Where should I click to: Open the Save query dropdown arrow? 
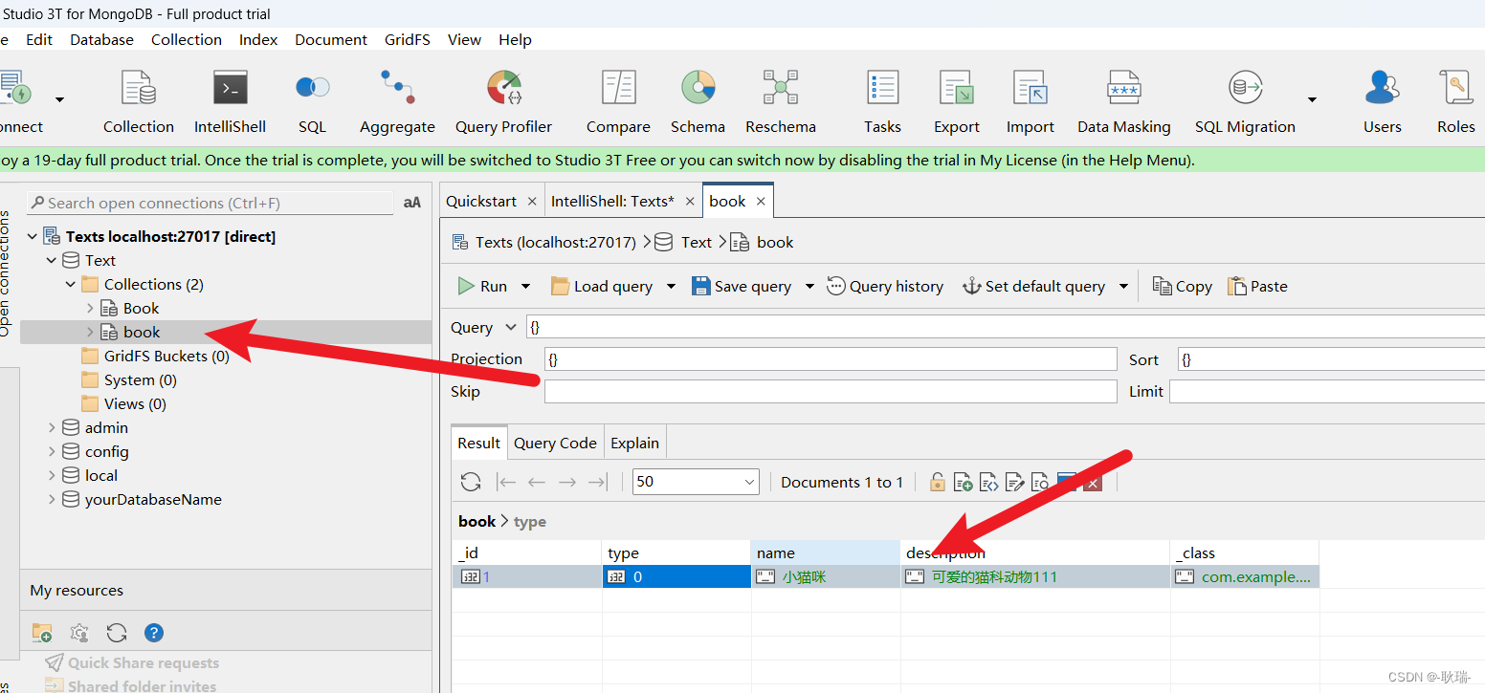click(x=809, y=286)
